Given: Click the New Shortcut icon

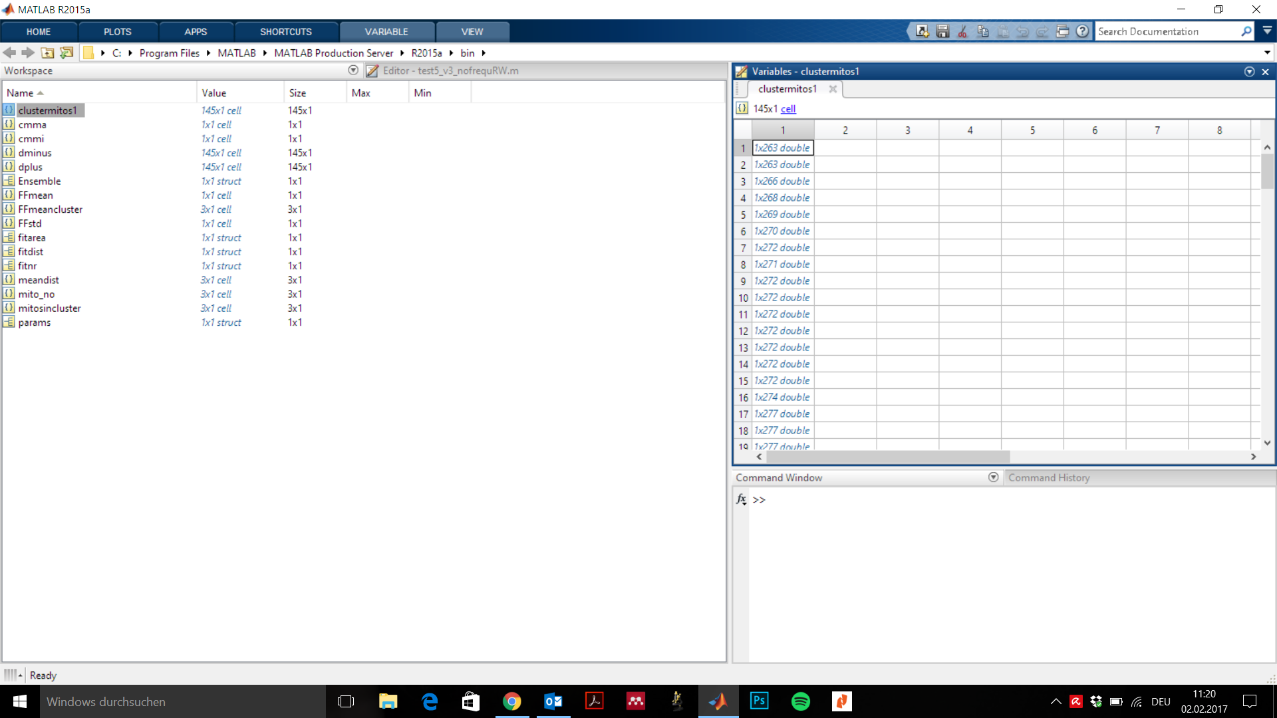Looking at the screenshot, I should point(922,31).
